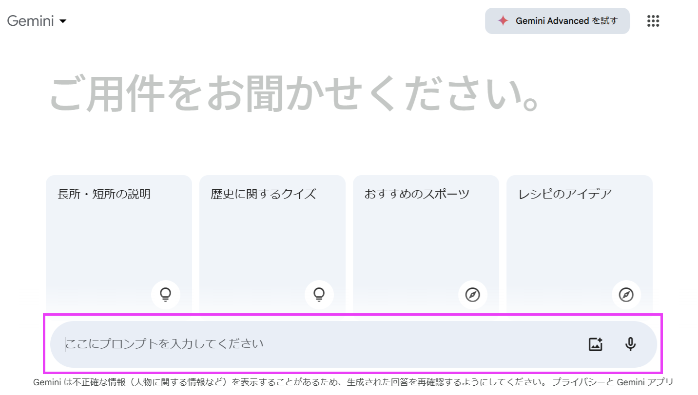Click the blank middle of レシピのアイデア card
This screenshot has height=395, width=698.
click(x=579, y=243)
